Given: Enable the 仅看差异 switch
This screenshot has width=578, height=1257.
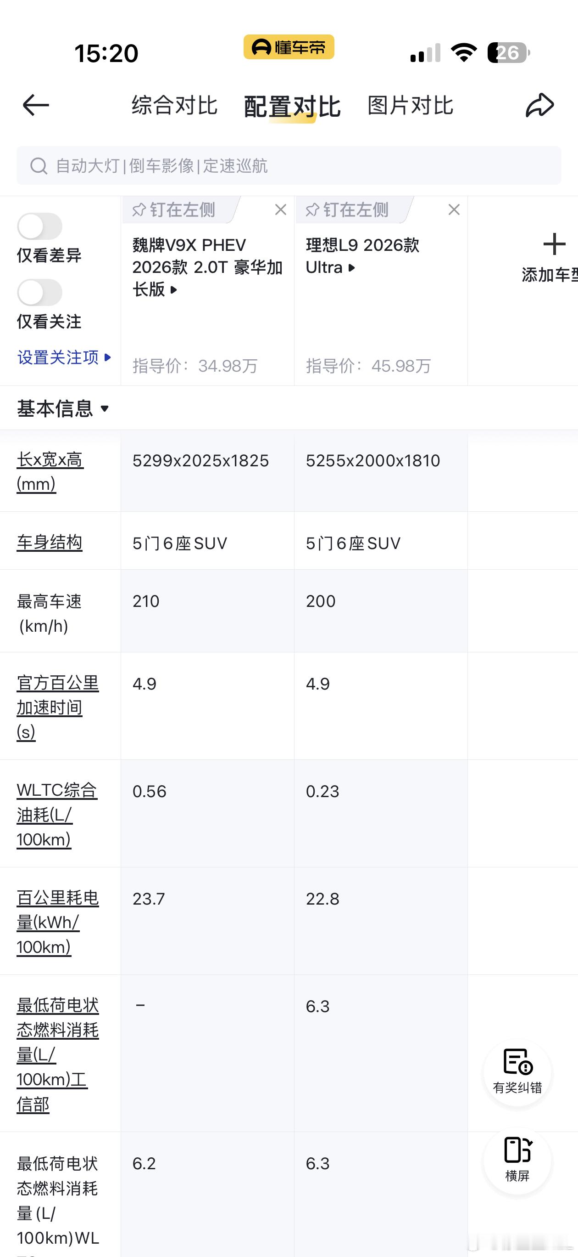Looking at the screenshot, I should click(x=39, y=226).
